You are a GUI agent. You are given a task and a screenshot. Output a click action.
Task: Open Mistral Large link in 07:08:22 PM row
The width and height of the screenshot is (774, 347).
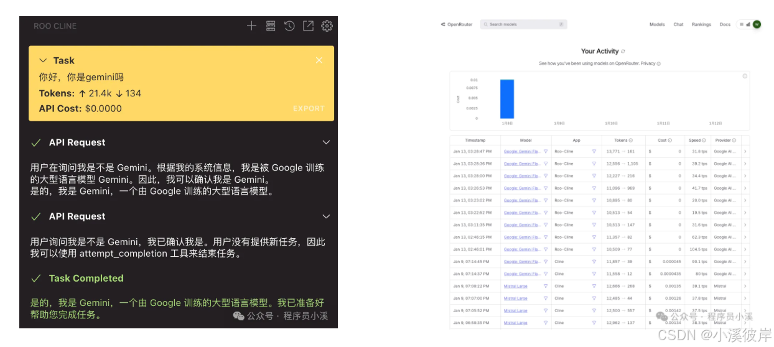pyautogui.click(x=515, y=286)
